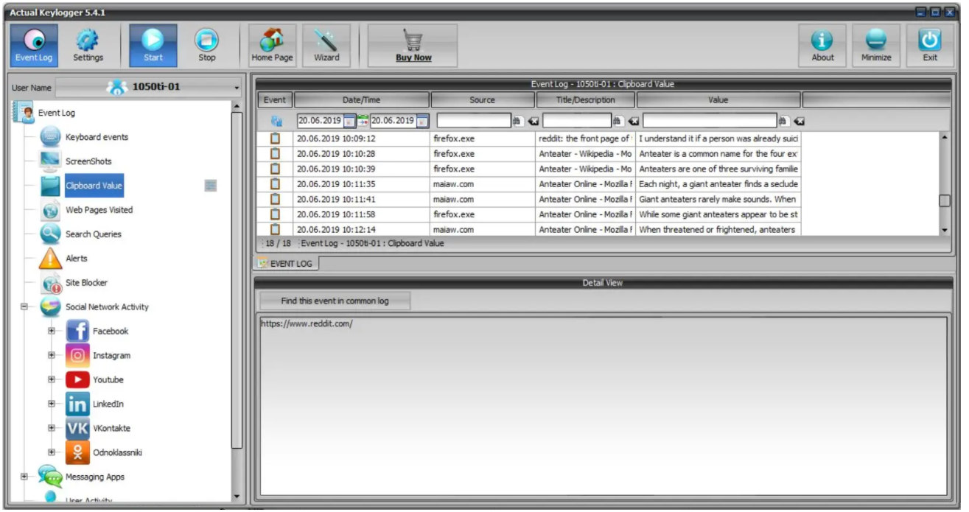Select the Odnoklassniki item in the tree

point(117,453)
